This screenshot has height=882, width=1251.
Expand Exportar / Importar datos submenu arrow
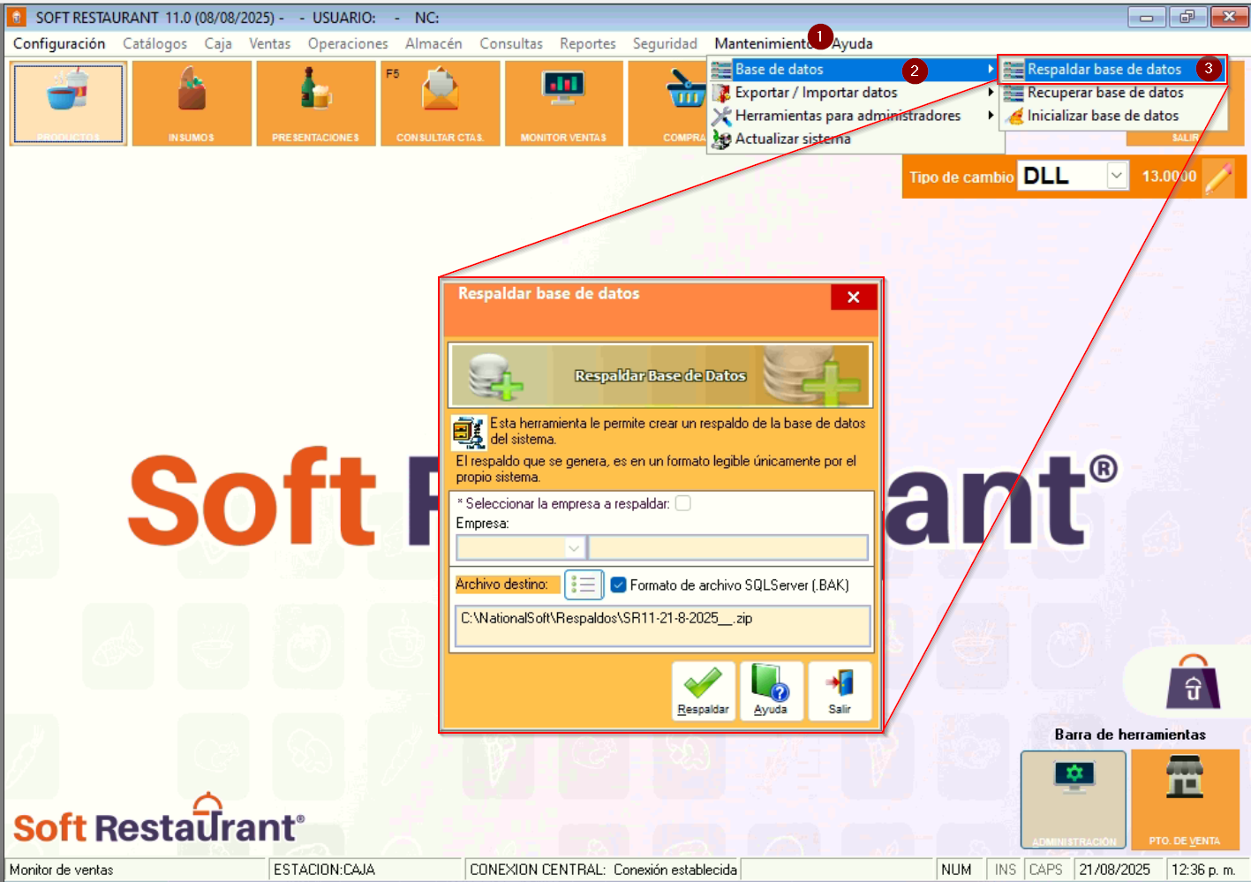point(991,92)
